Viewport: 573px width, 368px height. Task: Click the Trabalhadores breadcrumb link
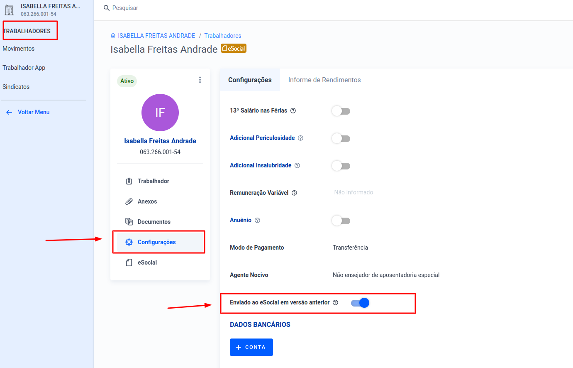(x=223, y=36)
